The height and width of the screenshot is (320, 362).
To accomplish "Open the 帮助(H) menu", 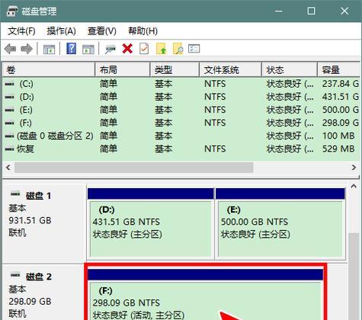I will (143, 31).
